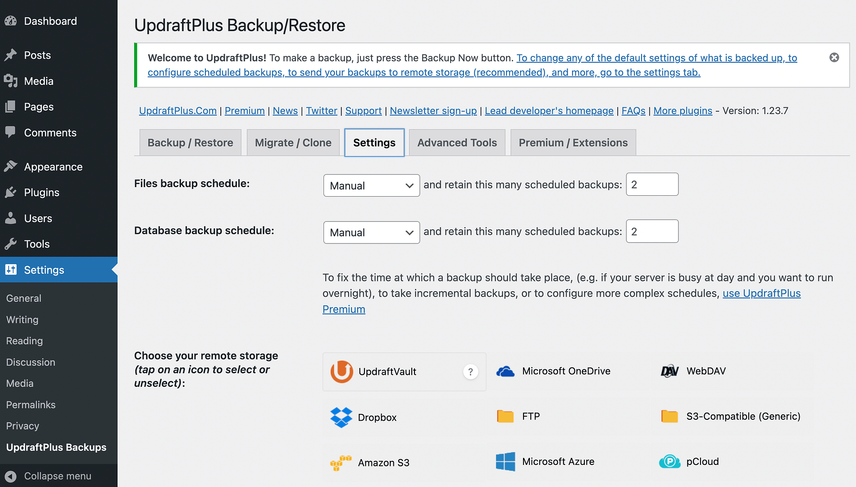The image size is (856, 487).
Task: Choose the Dropbox label text
Action: (x=377, y=418)
